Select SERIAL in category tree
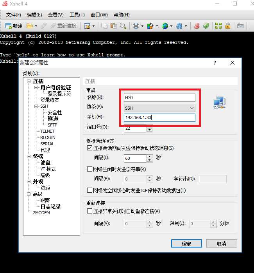254x273 pixels. pos(47,144)
